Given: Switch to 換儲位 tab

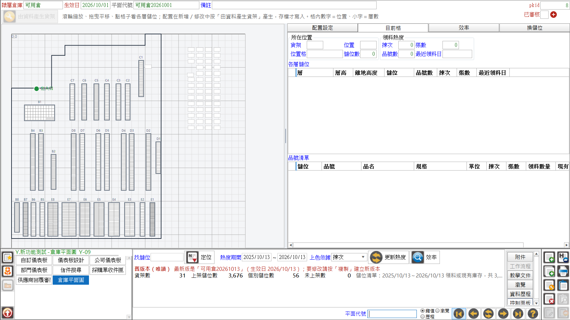Looking at the screenshot, I should pos(535,28).
